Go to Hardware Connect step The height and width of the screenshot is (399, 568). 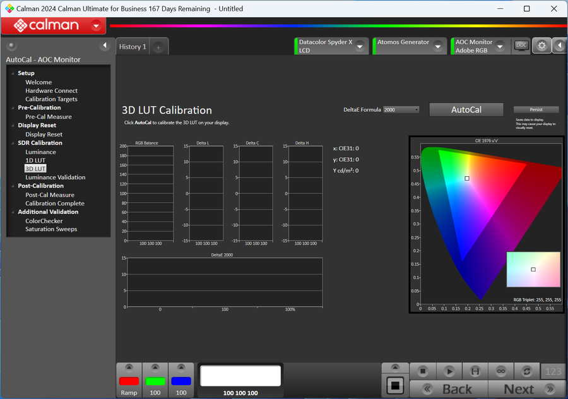(x=52, y=91)
